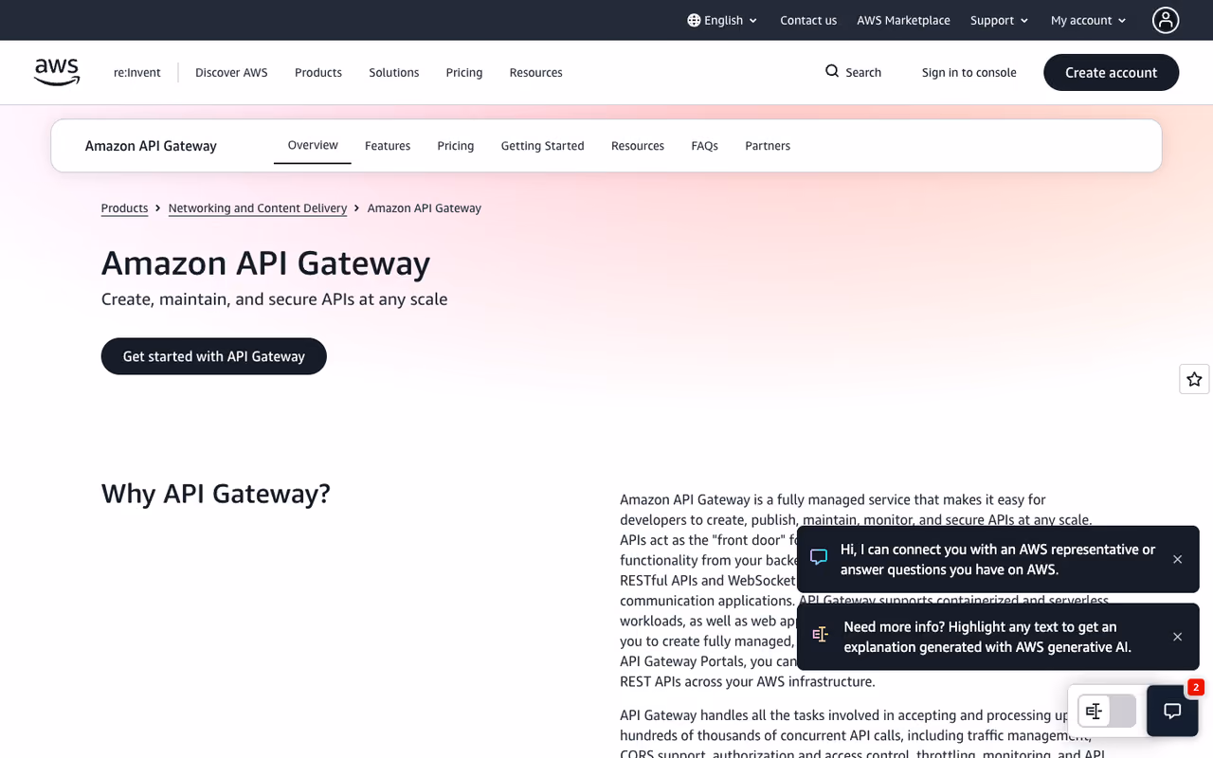Screen dimensions: 1213x758
Task: Open the chat bubble button
Action: click(x=1172, y=711)
